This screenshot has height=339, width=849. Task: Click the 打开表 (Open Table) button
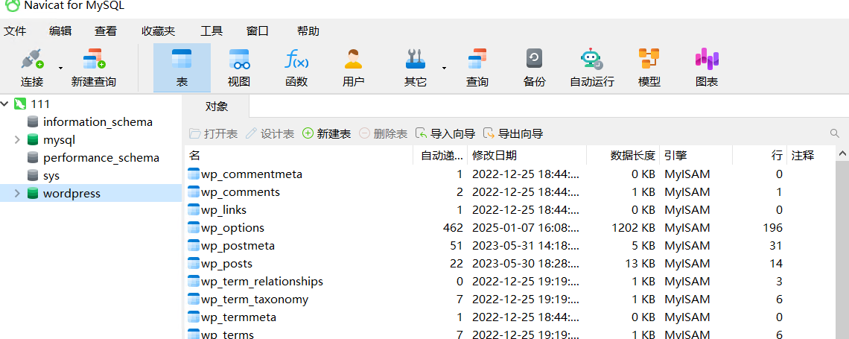[x=213, y=134]
